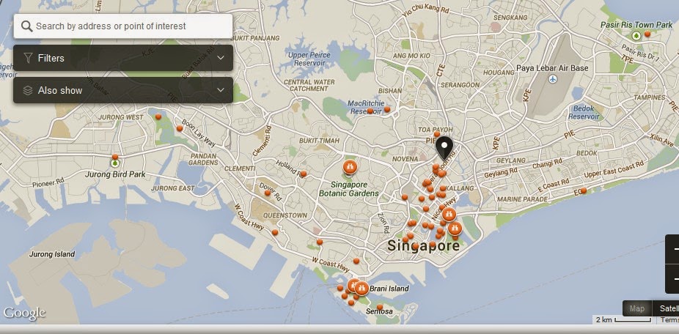Click the orange dot at Jurong West park
Screen dimensions: 679x334
158,116
